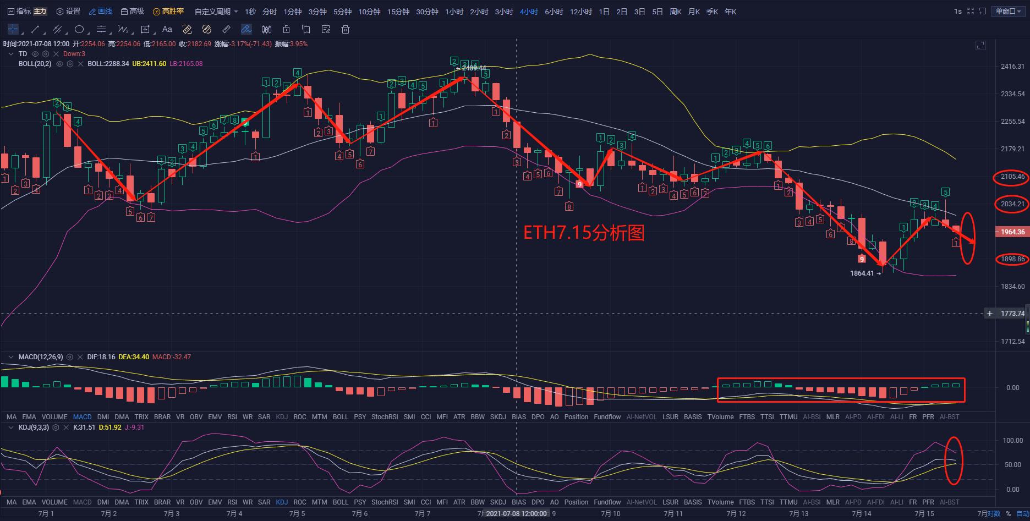Collapse the MACD pane chevron

click(x=10, y=357)
